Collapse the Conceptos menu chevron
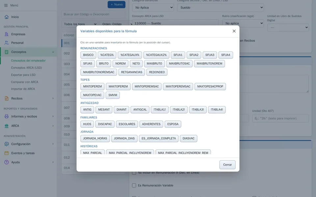316x197 pixels. [53, 52]
